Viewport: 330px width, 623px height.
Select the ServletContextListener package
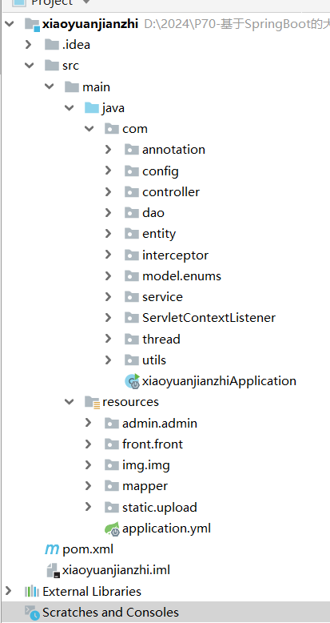point(209,318)
